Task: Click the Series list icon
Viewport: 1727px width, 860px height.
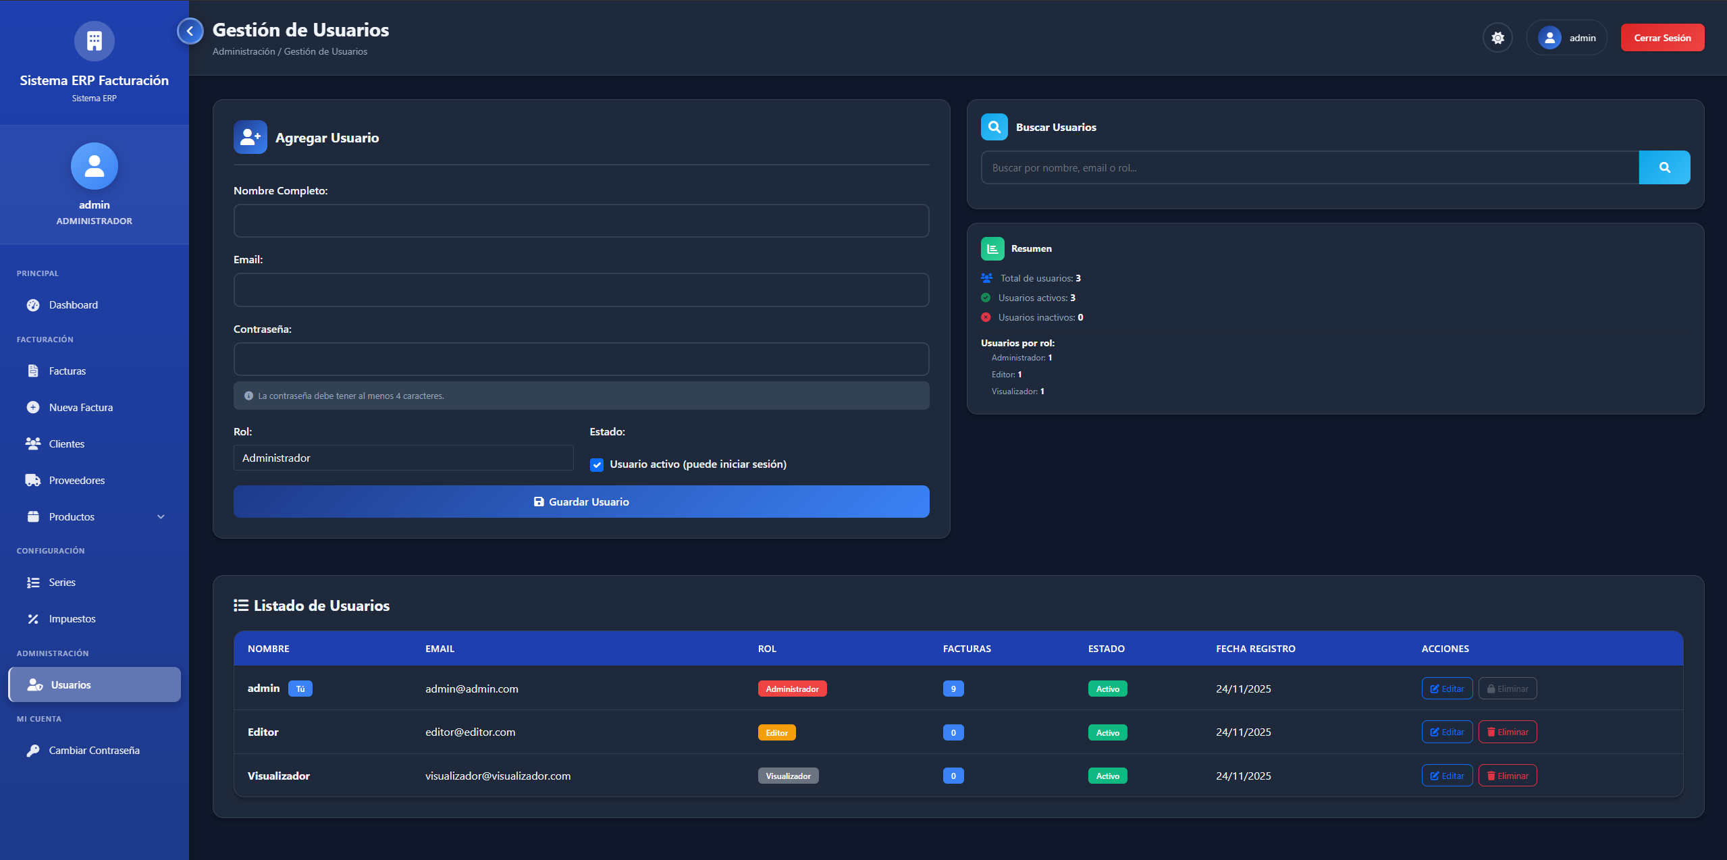Action: click(34, 582)
